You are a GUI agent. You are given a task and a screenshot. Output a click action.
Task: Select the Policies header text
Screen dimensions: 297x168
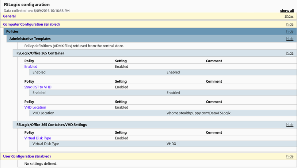click(12, 31)
